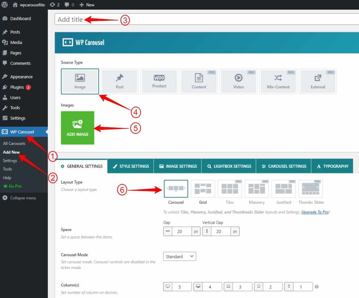
Task: Open the updates indicator showing 2
Action: point(55,5)
